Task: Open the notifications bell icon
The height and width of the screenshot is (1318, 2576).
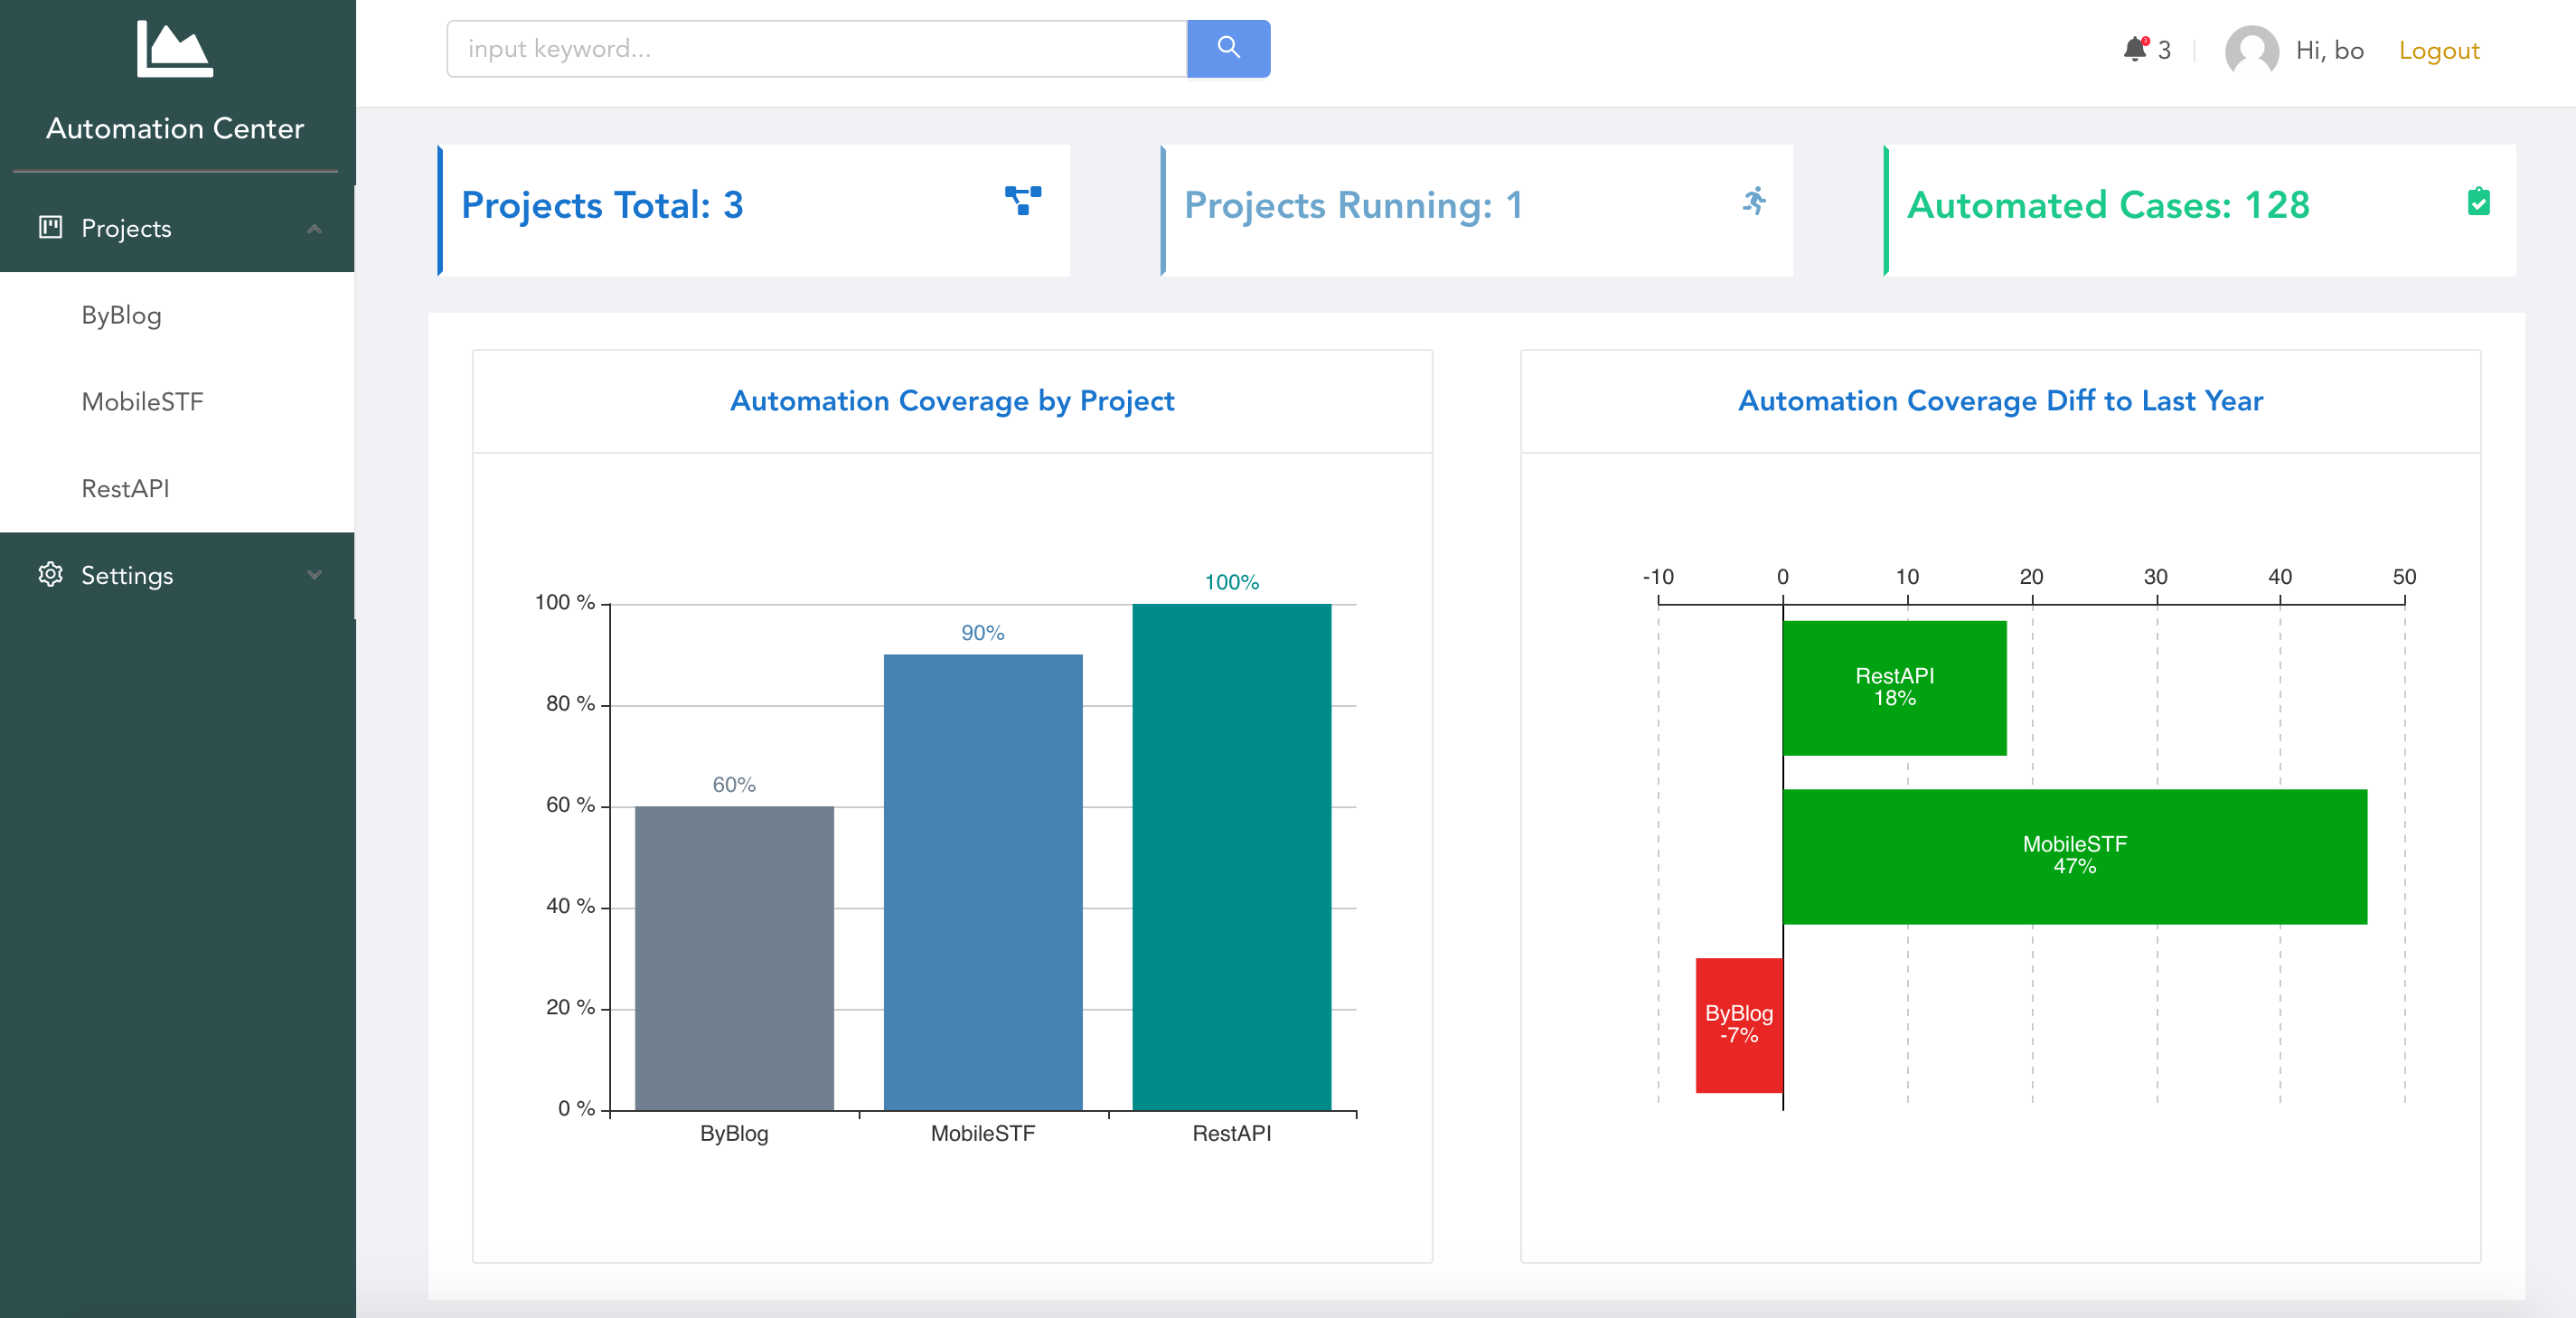Action: (2135, 49)
